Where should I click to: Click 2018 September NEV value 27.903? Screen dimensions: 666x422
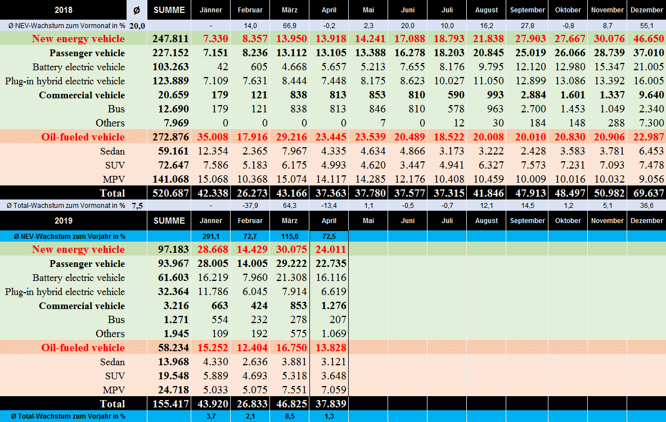(x=530, y=39)
